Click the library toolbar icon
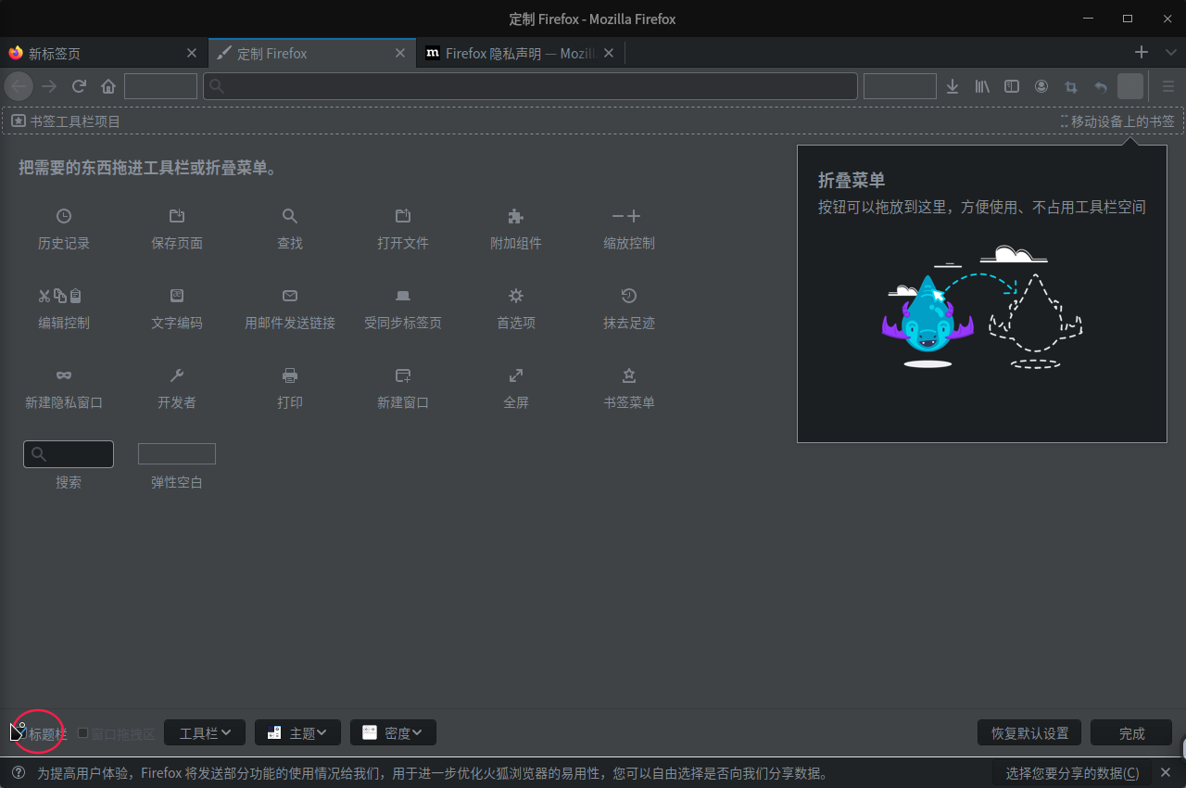 point(982,86)
